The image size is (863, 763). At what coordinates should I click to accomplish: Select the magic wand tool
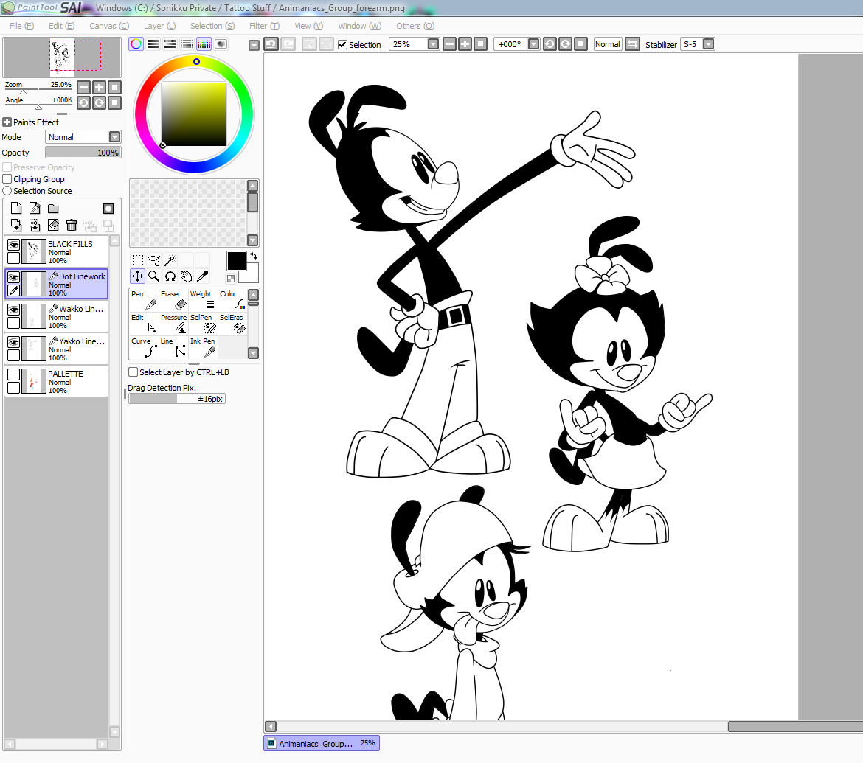[x=170, y=259]
